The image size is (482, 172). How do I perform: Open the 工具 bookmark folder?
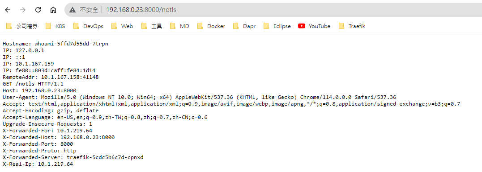(x=152, y=26)
